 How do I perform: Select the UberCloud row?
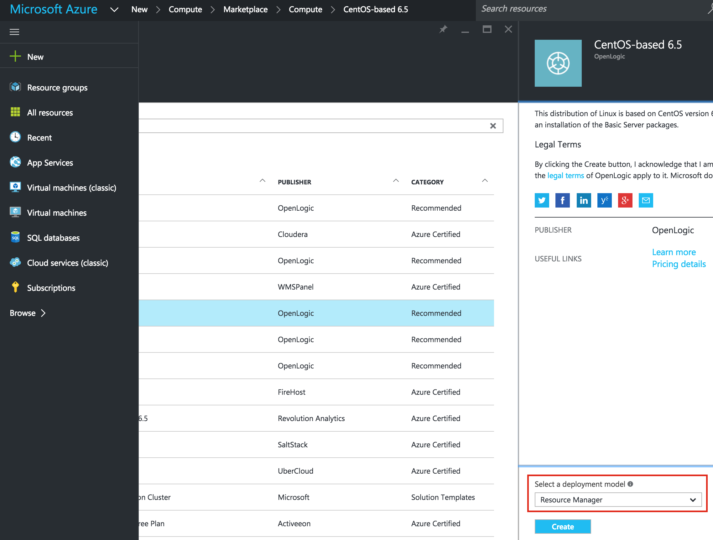pyautogui.click(x=316, y=471)
